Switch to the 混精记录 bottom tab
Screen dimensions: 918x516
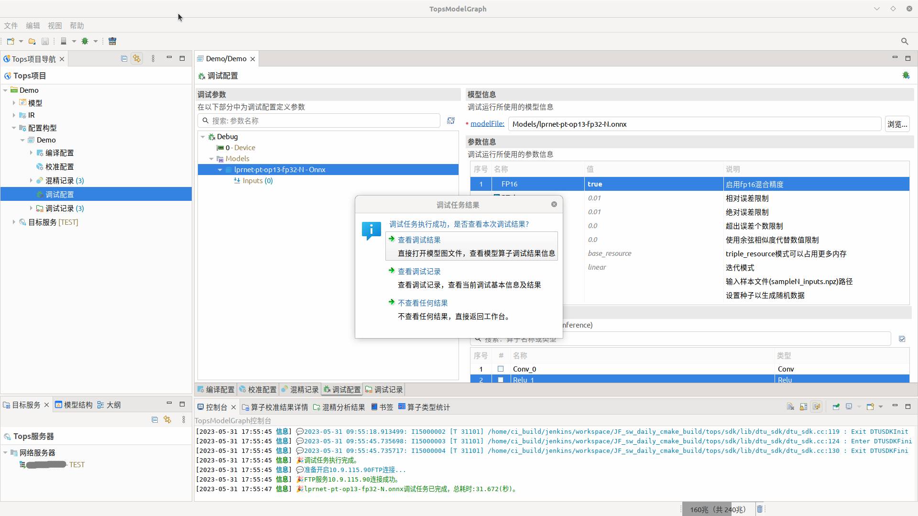click(x=300, y=390)
